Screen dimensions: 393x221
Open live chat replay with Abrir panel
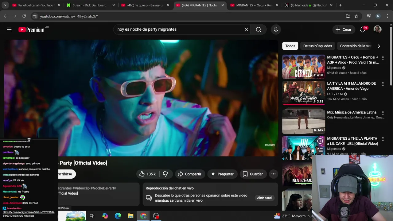(265, 198)
